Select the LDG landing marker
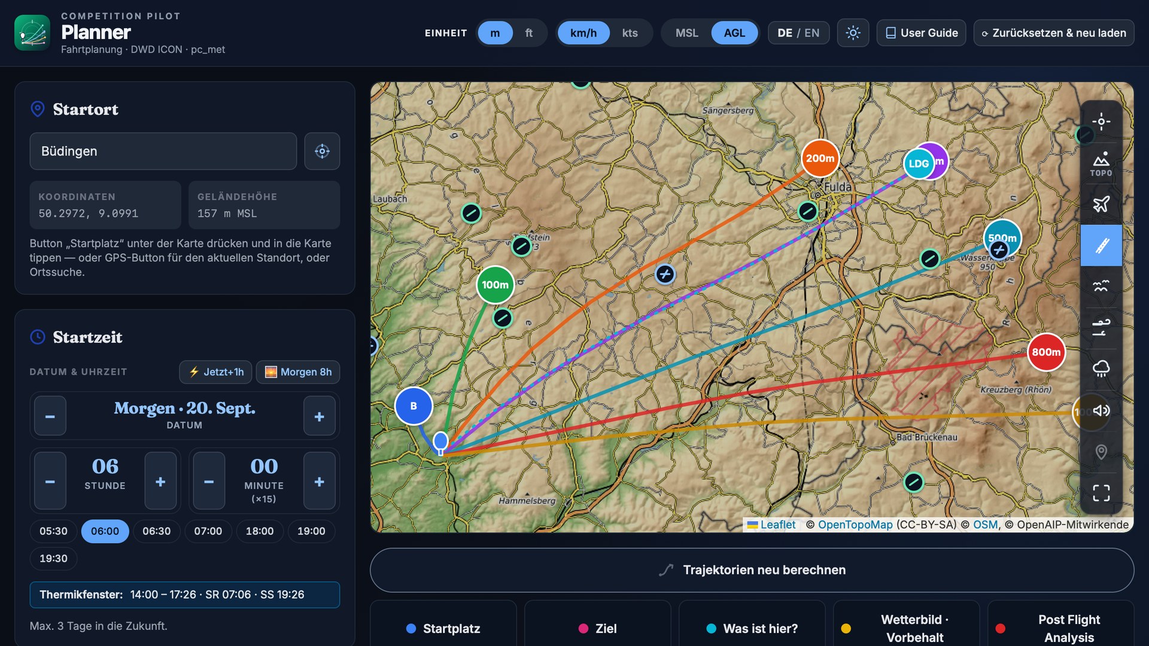Viewport: 1149px width, 646px height. [x=919, y=163]
